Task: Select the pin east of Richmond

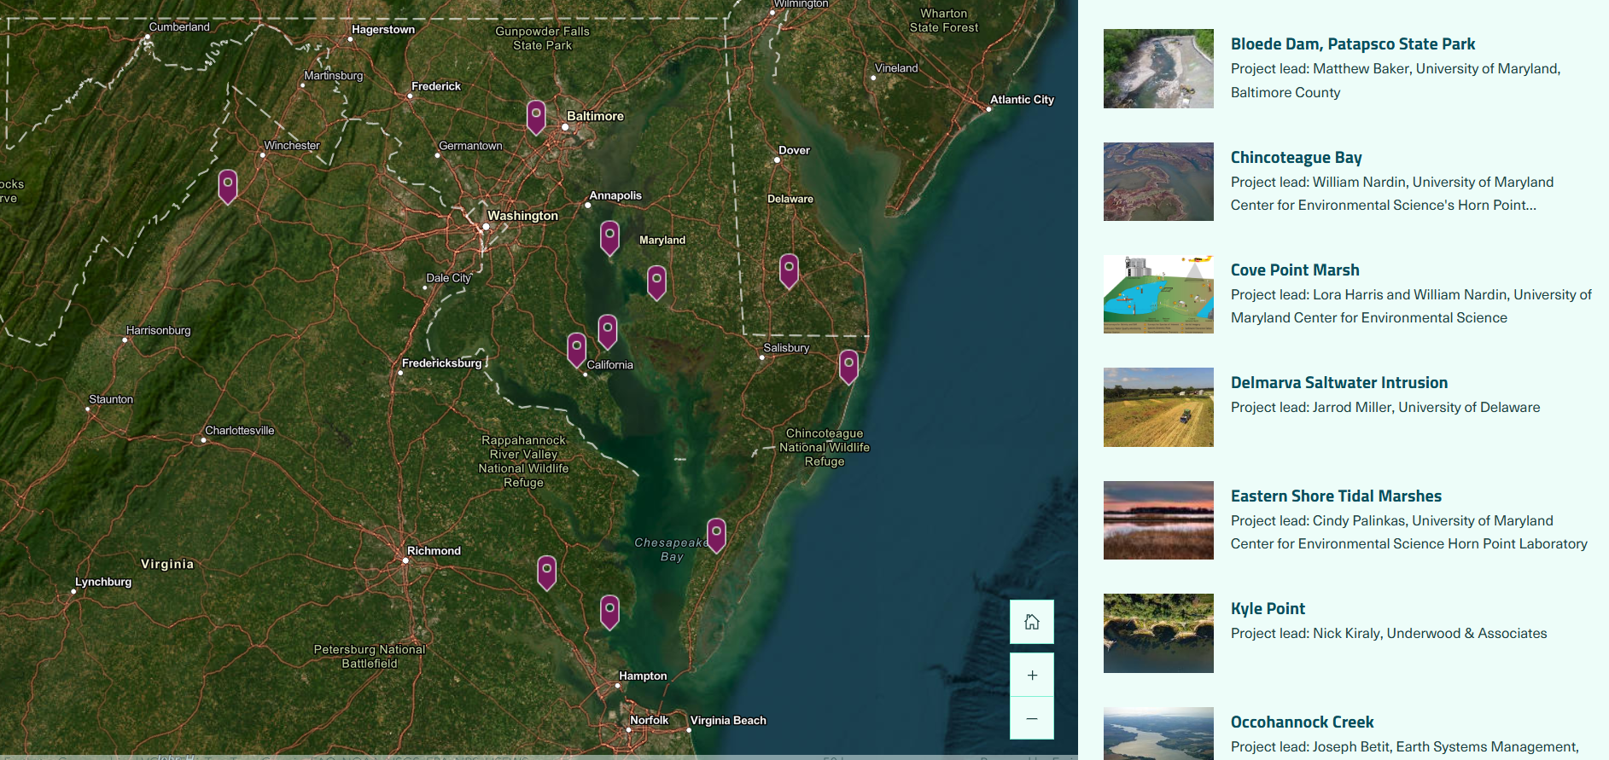Action: coord(547,571)
